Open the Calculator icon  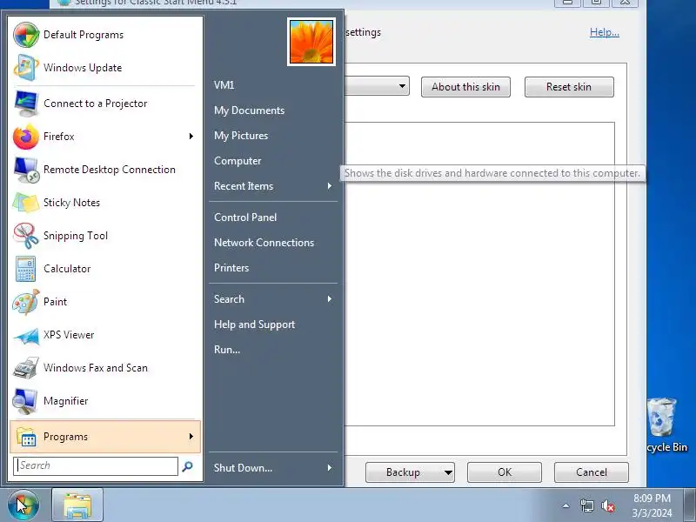(x=26, y=269)
